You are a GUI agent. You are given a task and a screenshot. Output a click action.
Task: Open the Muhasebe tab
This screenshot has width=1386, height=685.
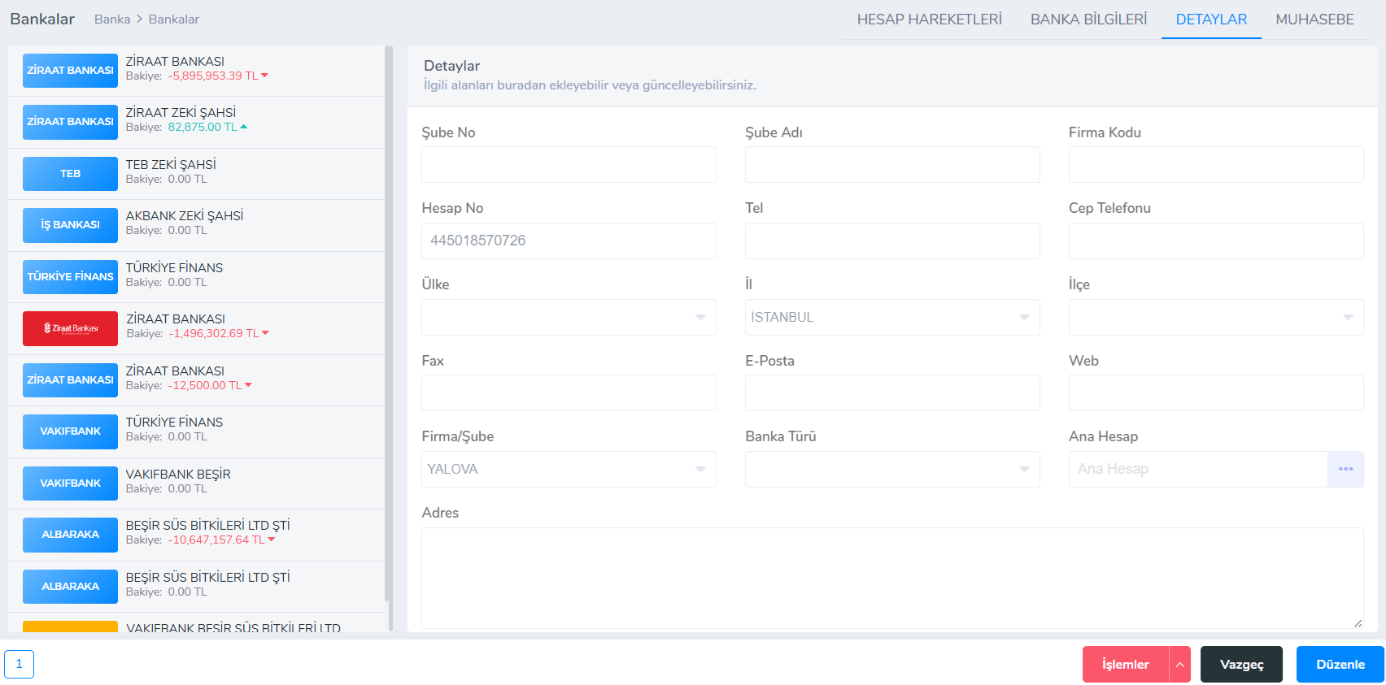[x=1314, y=20]
